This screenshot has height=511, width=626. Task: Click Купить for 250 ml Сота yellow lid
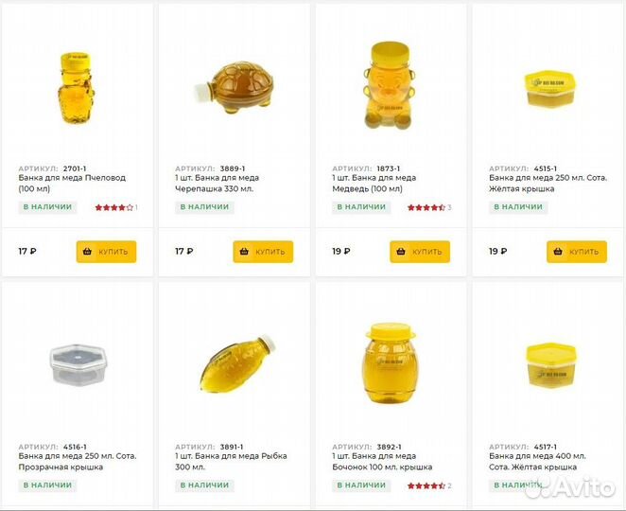pyautogui.click(x=577, y=252)
